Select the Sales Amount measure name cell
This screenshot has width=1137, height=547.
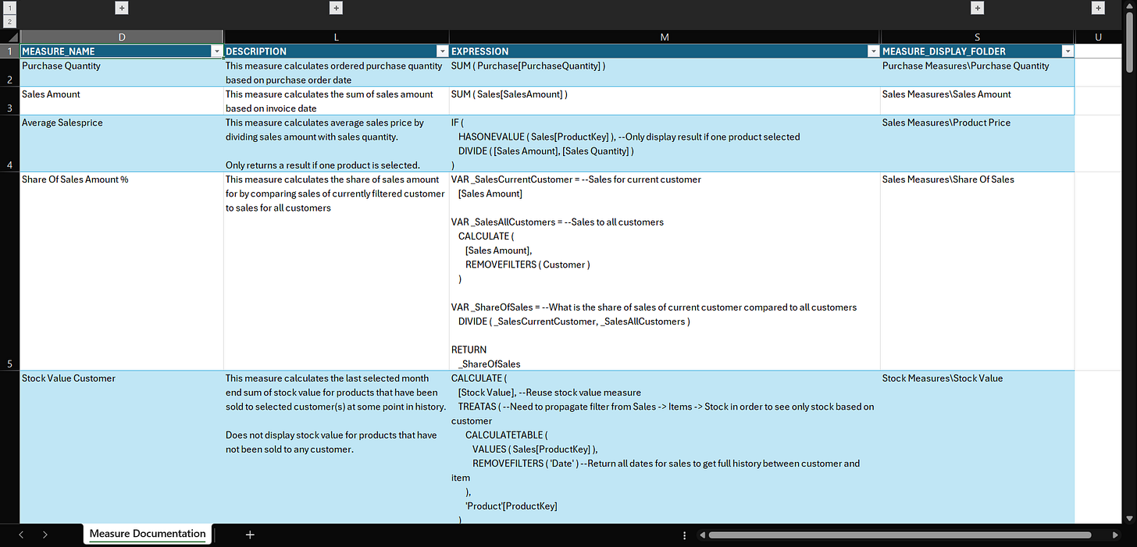click(122, 101)
